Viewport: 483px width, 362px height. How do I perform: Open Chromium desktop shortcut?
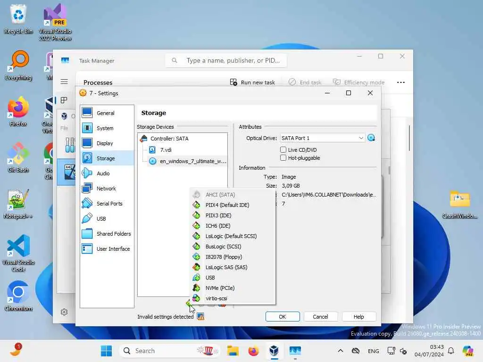pos(18,296)
